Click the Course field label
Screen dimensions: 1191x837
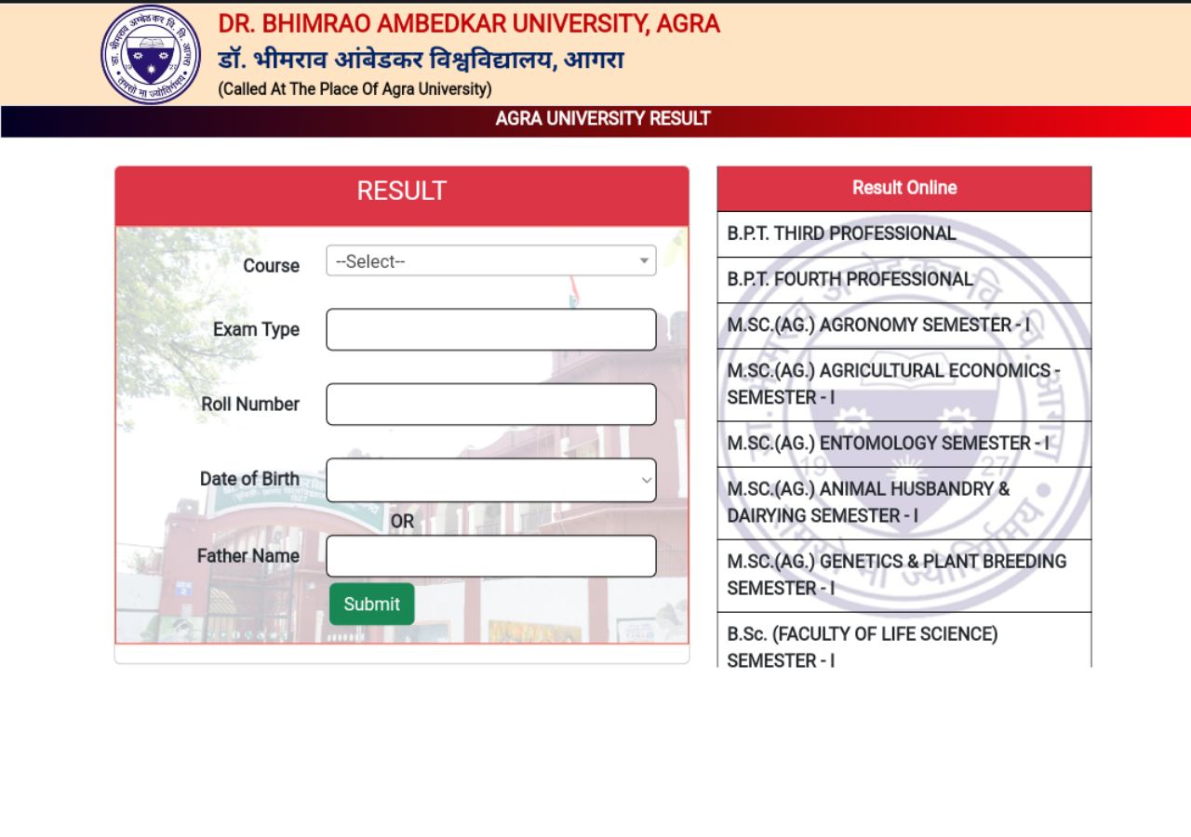[271, 265]
